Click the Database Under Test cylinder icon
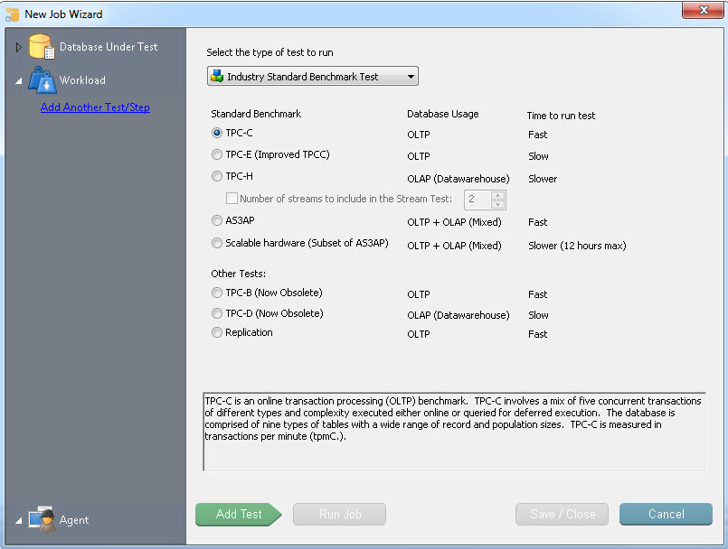This screenshot has width=728, height=549. pos(42,47)
